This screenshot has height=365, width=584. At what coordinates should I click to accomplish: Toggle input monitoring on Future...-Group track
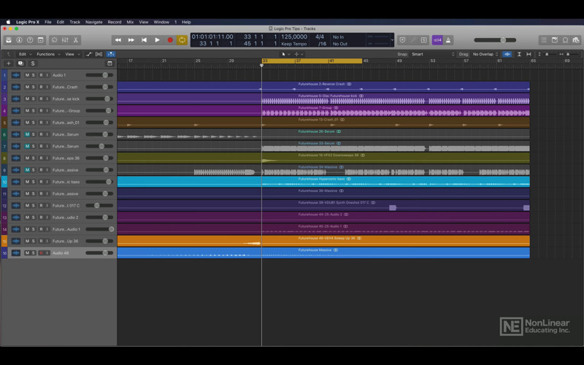(47, 111)
